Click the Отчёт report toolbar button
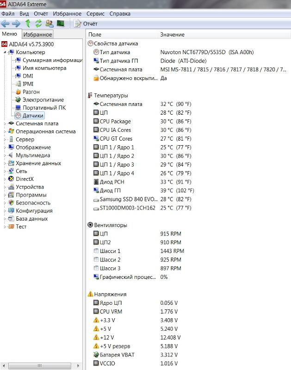Screen dimensions: 291x370 [x=86, y=24]
